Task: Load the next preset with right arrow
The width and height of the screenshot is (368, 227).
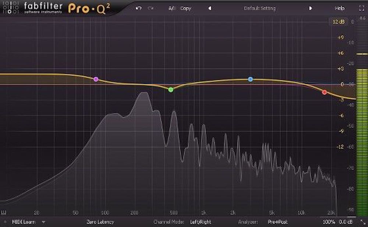Action: [x=311, y=8]
